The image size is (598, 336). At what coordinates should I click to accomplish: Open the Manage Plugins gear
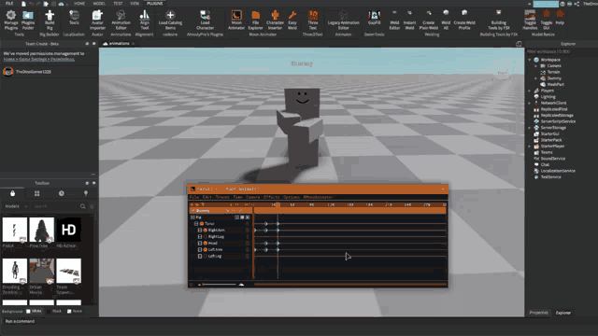[x=10, y=21]
